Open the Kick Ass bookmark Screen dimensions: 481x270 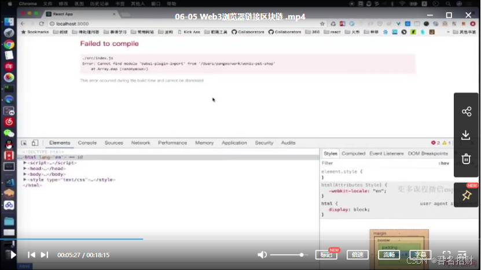(x=189, y=32)
